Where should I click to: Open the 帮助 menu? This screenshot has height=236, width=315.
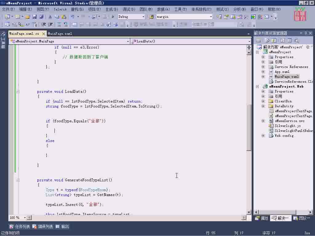coord(274,9)
